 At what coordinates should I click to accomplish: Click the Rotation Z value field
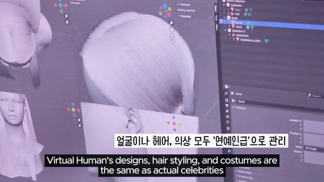pos(314,144)
